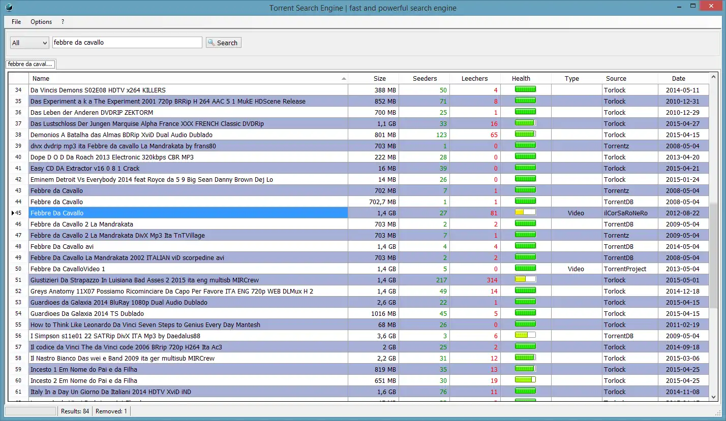Viewport: 726px width, 421px height.
Task: Click the search query input field
Action: 127,43
